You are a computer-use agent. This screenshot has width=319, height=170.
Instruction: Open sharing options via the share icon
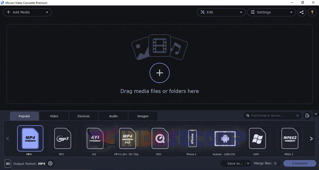[x=302, y=12]
